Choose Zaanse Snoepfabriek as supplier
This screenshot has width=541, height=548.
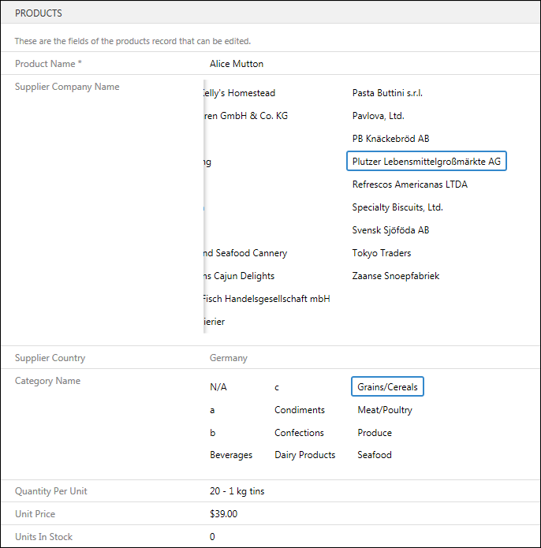(x=395, y=276)
